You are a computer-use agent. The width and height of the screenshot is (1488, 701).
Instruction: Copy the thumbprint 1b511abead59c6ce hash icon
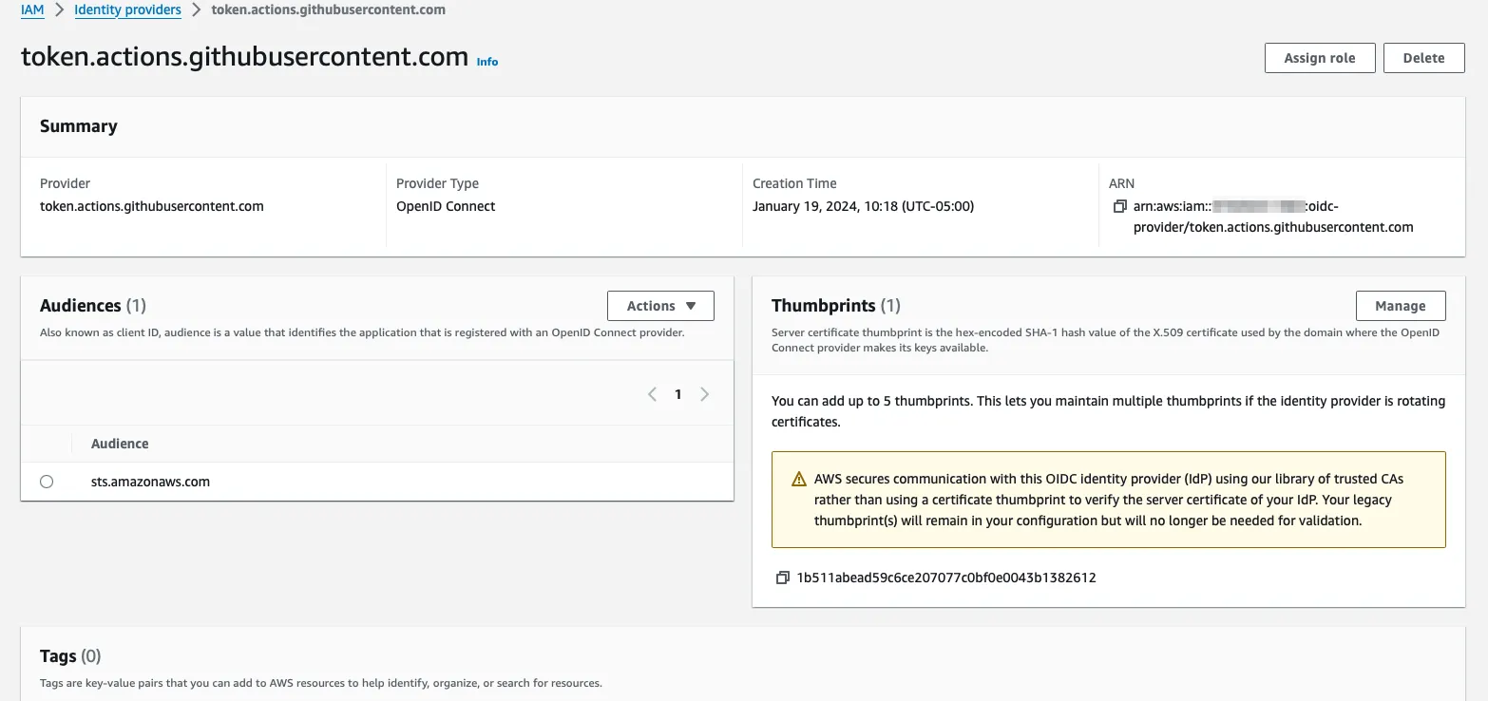(783, 578)
